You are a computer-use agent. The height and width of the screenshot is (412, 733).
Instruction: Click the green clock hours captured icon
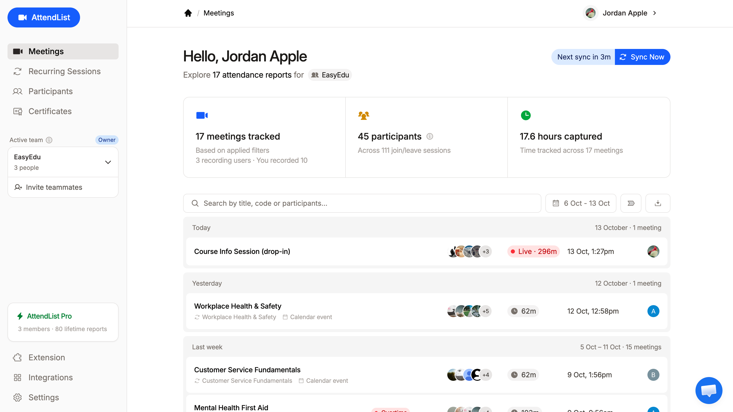tap(526, 115)
